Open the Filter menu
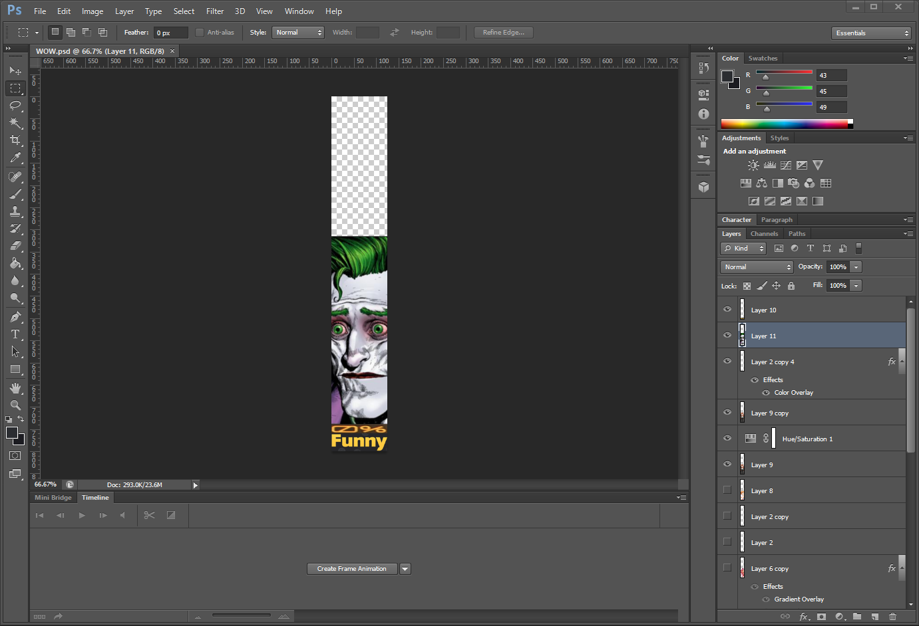The image size is (919, 626). click(215, 11)
